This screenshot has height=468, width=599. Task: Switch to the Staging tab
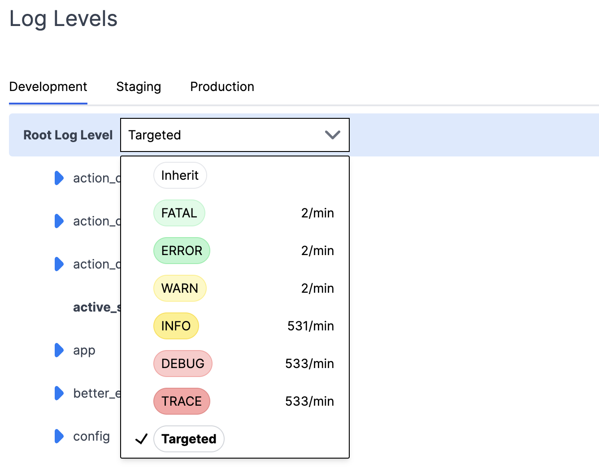[139, 87]
